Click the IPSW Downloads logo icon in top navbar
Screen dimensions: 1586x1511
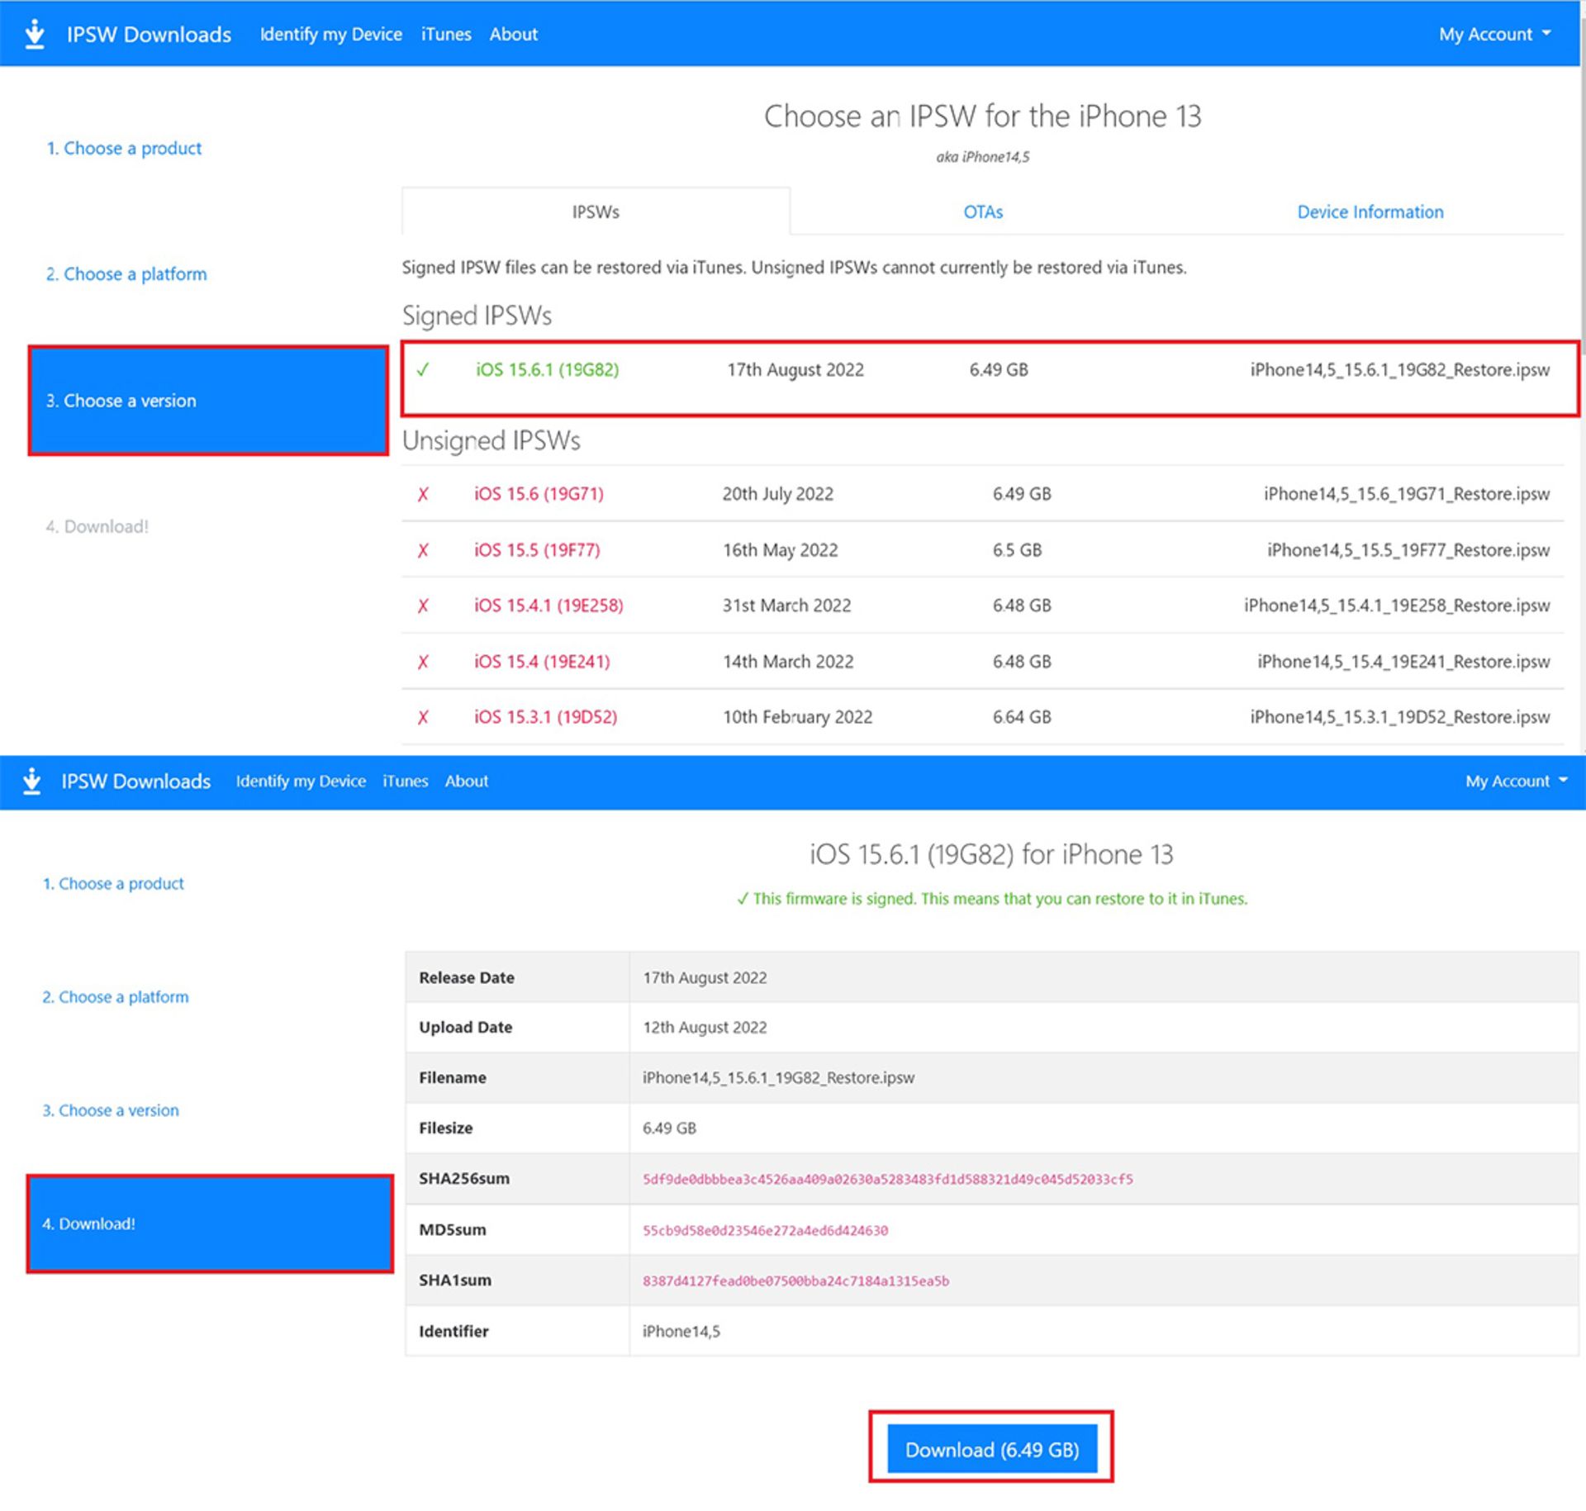click(34, 34)
